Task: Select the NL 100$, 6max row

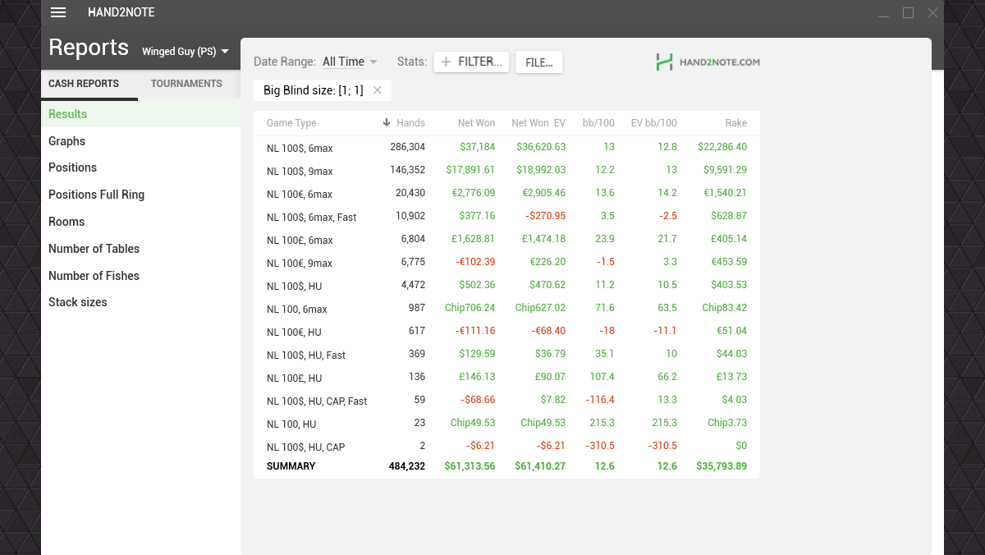Action: pos(506,148)
